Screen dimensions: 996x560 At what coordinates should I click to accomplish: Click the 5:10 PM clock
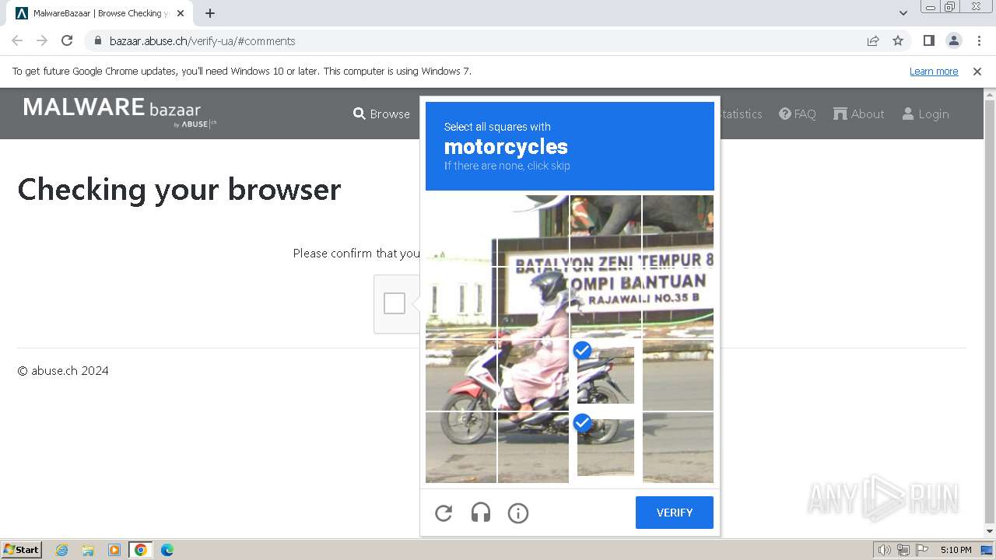(x=956, y=550)
